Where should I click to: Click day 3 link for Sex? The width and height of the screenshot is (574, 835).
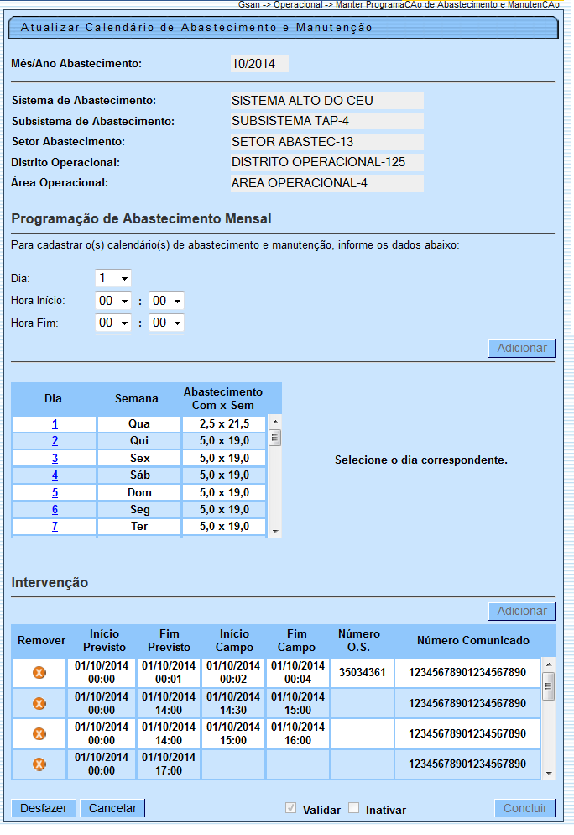[x=55, y=459]
